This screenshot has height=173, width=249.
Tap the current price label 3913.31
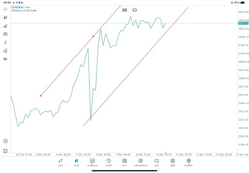[243, 23]
